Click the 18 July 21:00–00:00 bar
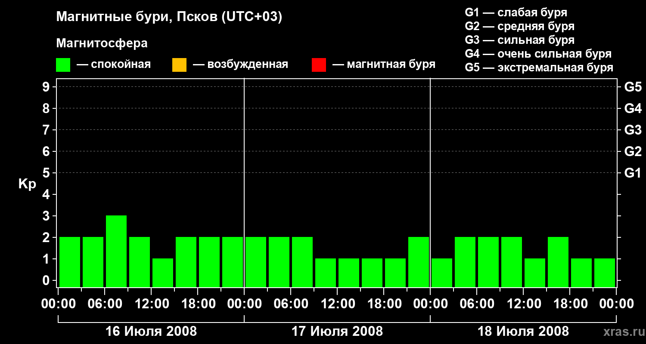Image resolution: width=646 pixels, height=344 pixels. pyautogui.click(x=605, y=273)
